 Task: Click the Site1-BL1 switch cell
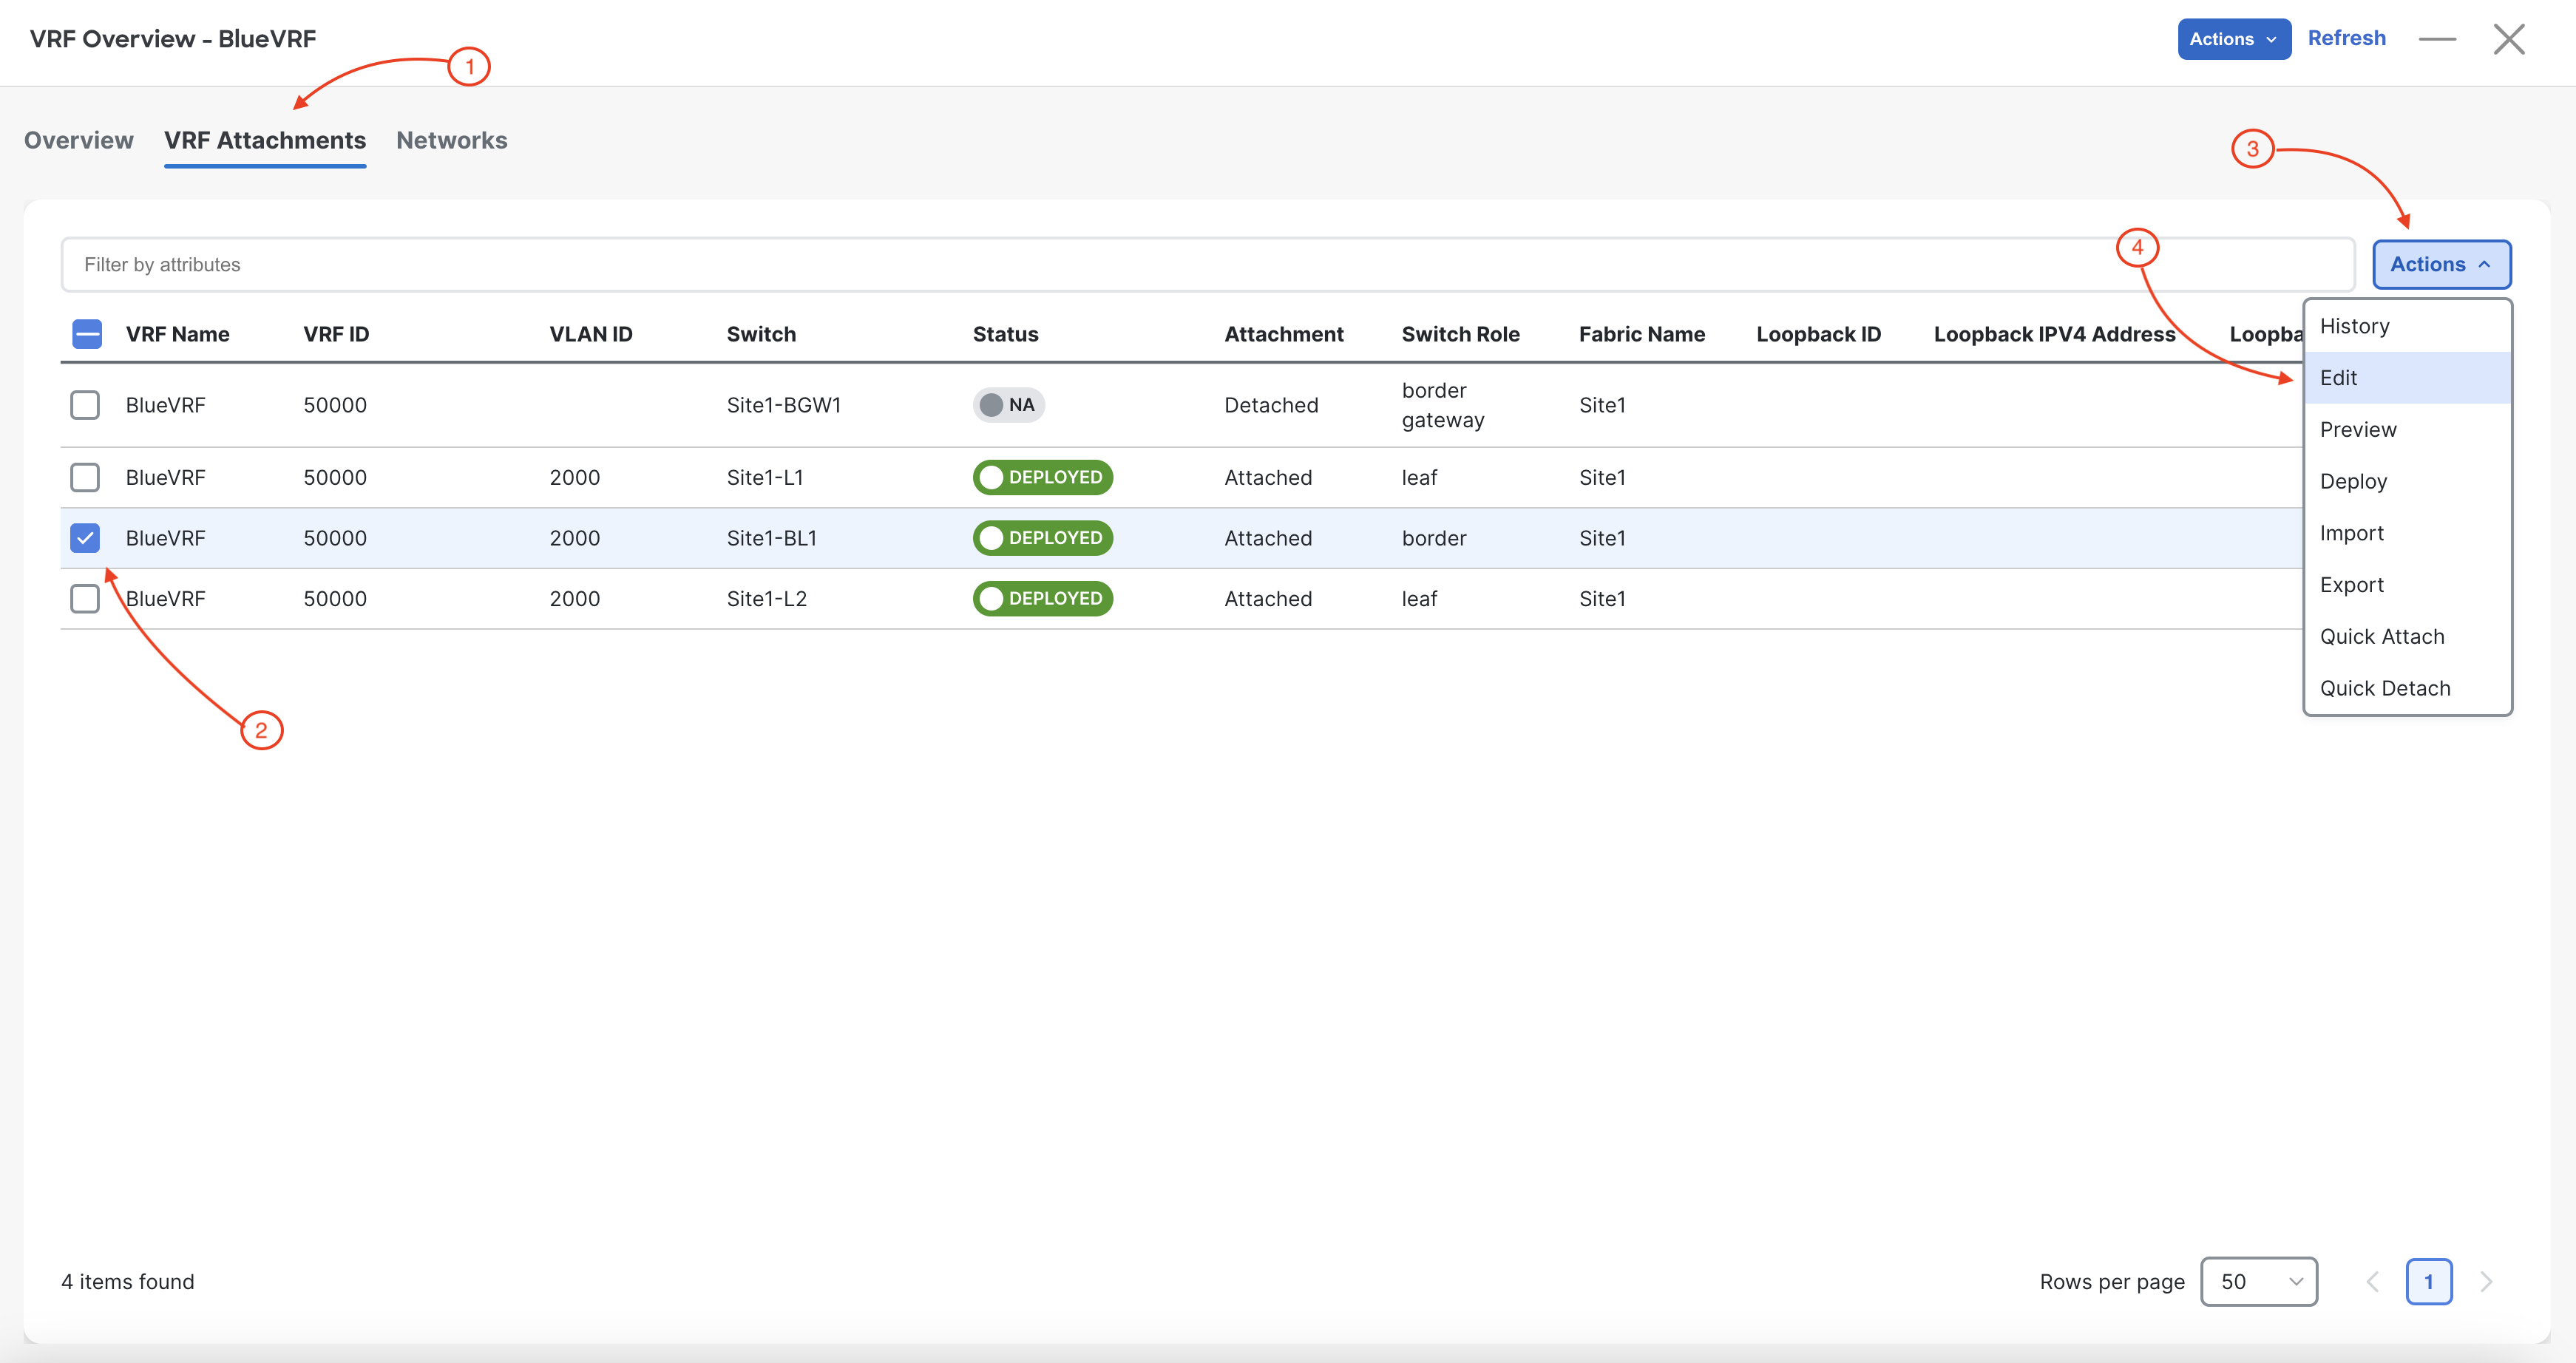point(772,538)
